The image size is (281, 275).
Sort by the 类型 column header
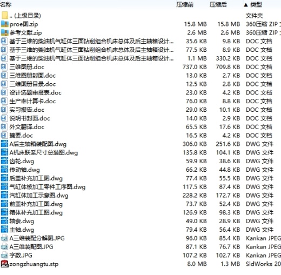click(x=256, y=4)
